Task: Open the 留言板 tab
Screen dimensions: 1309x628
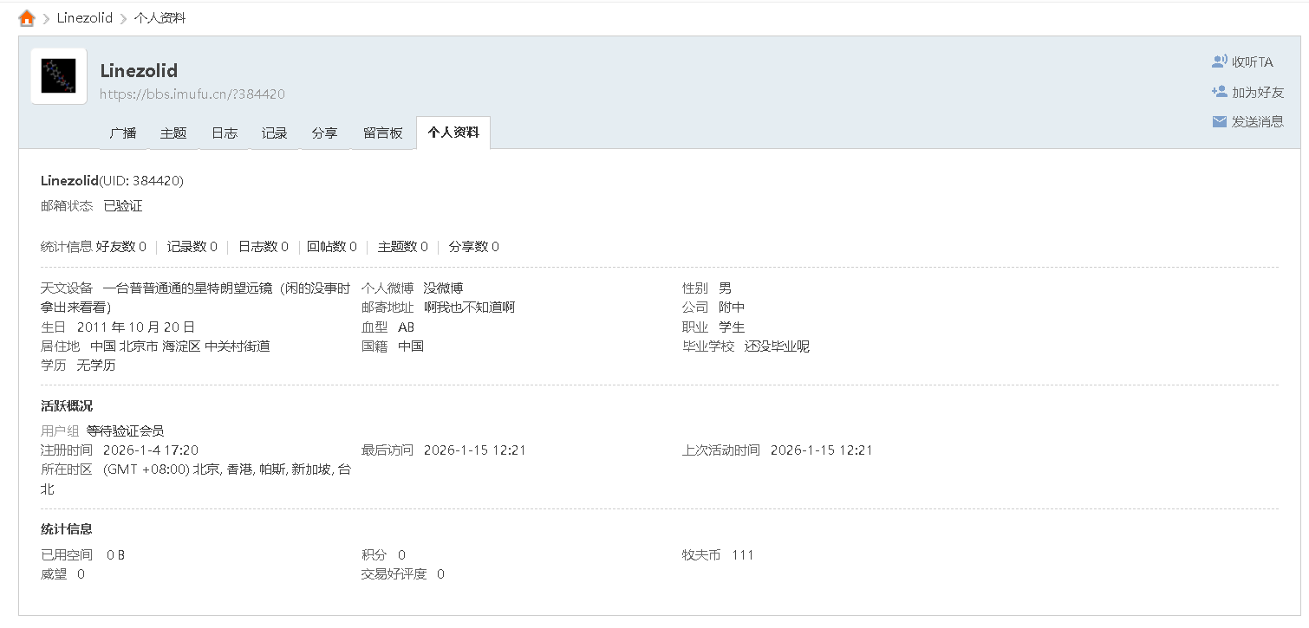Action: pyautogui.click(x=381, y=133)
